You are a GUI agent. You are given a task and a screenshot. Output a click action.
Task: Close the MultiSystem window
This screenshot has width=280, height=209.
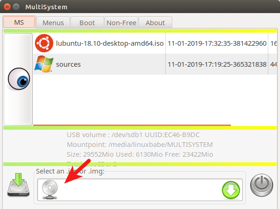tap(7, 7)
